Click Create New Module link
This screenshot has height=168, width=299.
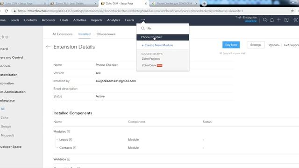[x=157, y=45]
